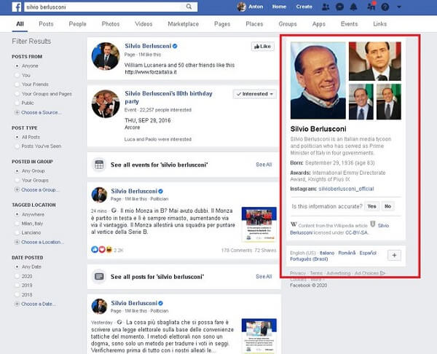Screen dimensions: 437x354
Task: Switch to the Events tab
Action: [x=349, y=24]
